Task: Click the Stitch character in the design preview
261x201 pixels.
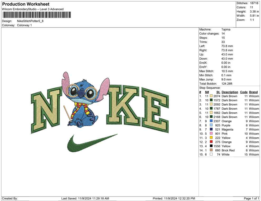Action: 86,100
